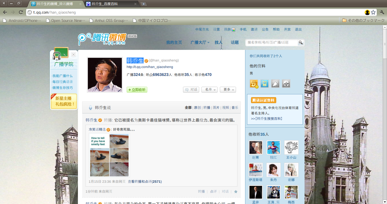Click the 点评 action under the post
387x204 pixels.
(x=213, y=192)
